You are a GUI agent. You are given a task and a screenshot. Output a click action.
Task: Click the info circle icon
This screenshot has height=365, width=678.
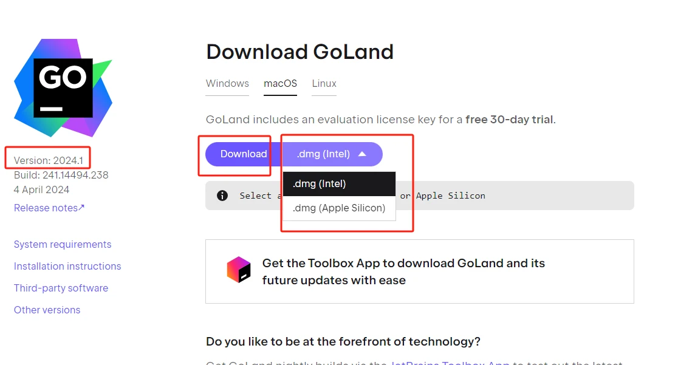[x=222, y=196]
